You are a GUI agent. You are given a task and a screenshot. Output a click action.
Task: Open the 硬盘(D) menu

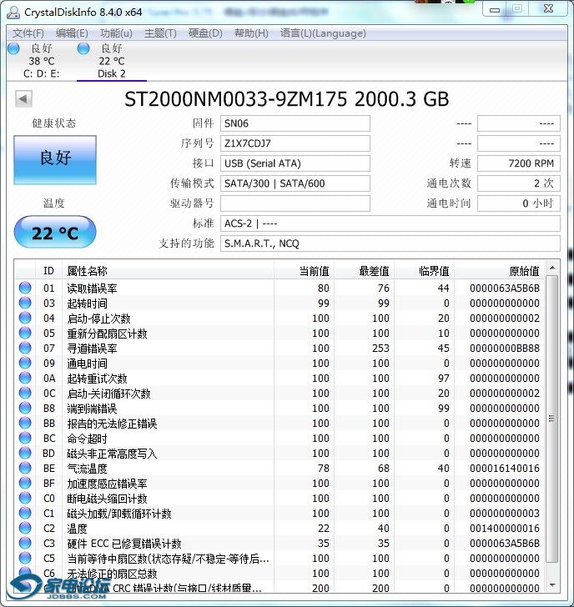coord(205,33)
